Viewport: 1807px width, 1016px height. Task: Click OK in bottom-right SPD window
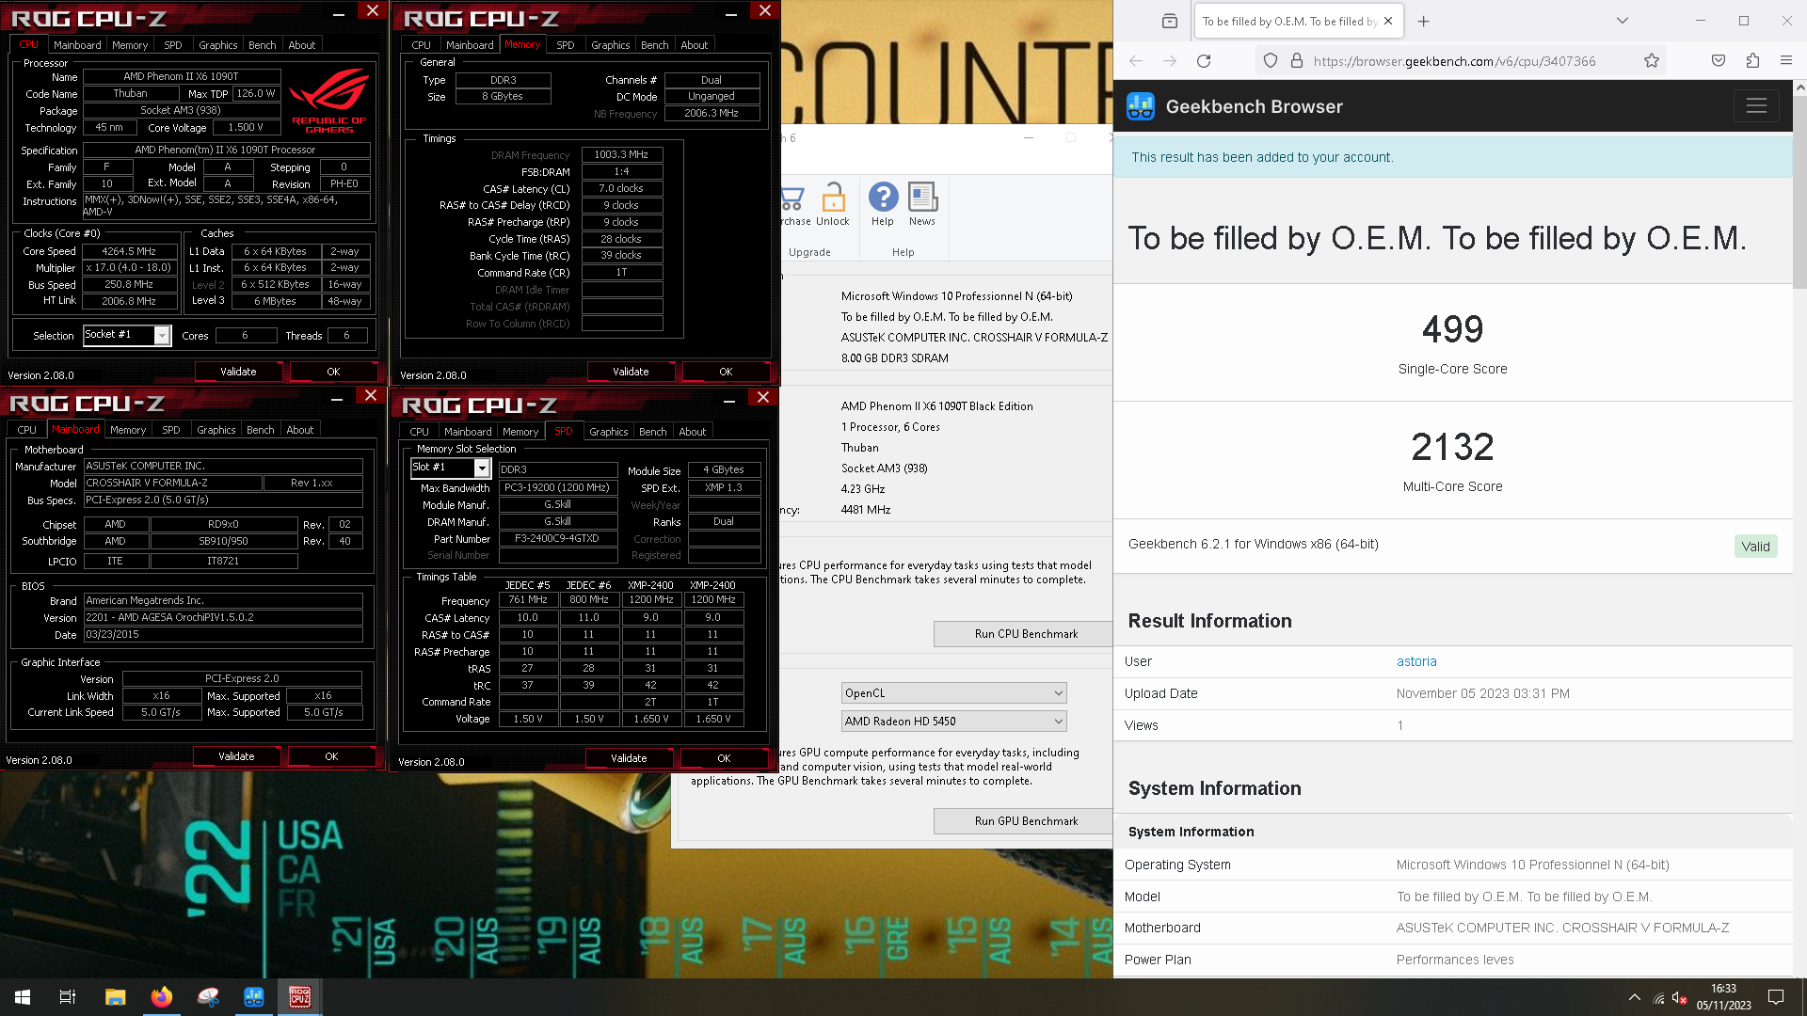(x=724, y=758)
